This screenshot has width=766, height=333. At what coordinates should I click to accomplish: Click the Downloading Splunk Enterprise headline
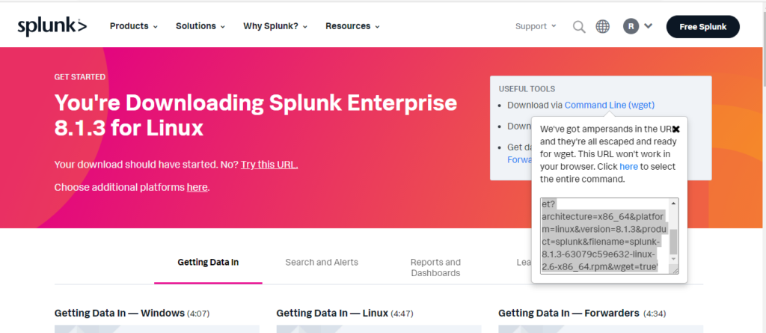[256, 115]
